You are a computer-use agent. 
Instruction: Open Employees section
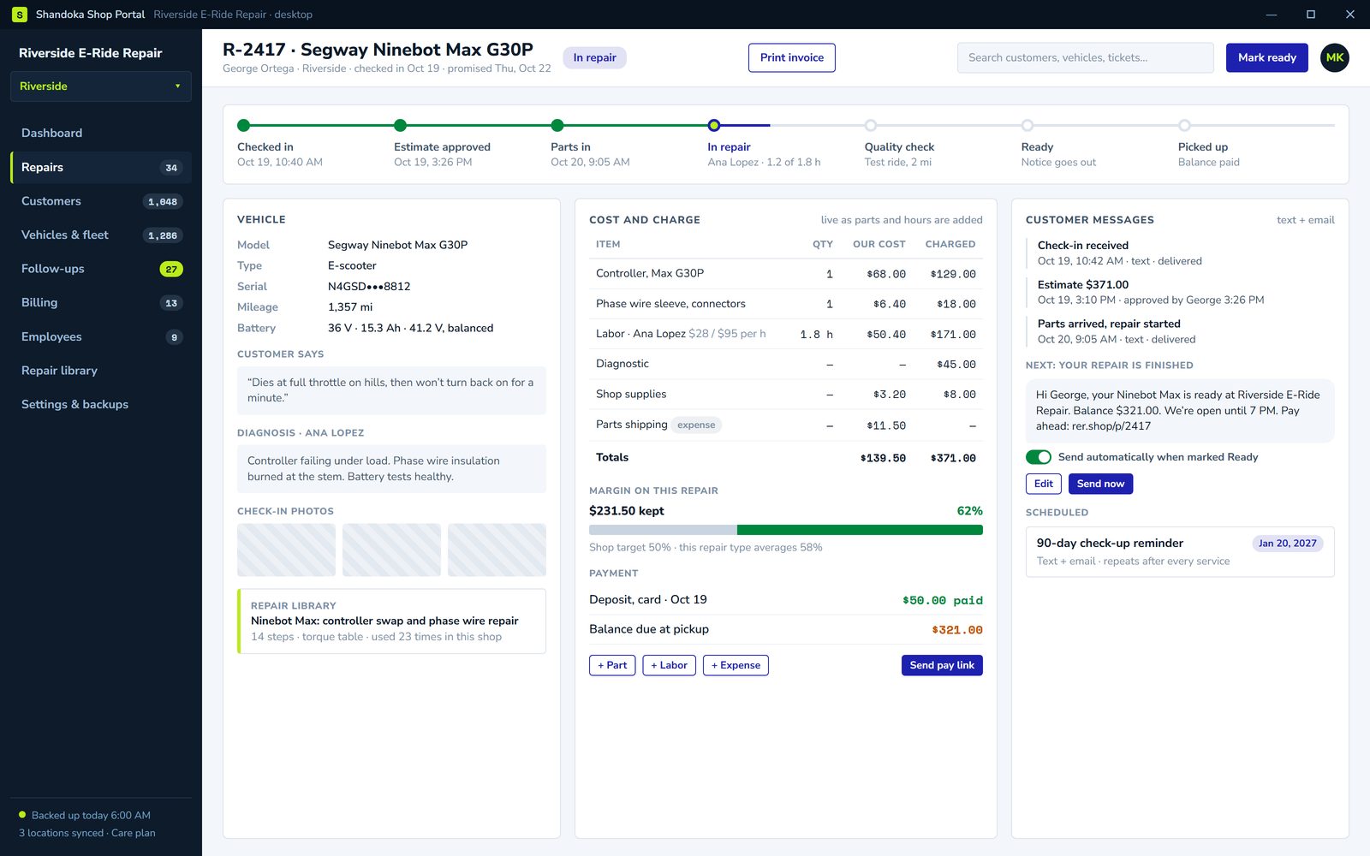[x=100, y=336]
